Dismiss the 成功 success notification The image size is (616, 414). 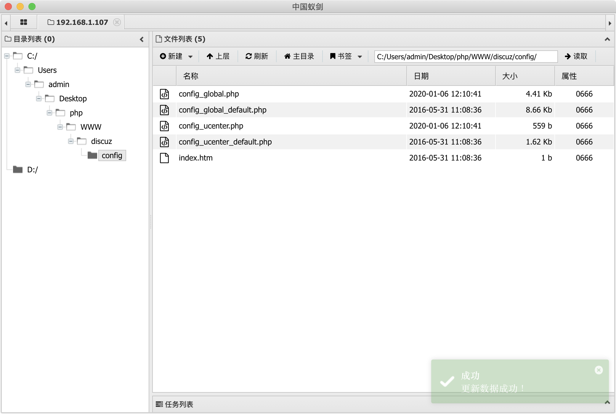tap(599, 370)
